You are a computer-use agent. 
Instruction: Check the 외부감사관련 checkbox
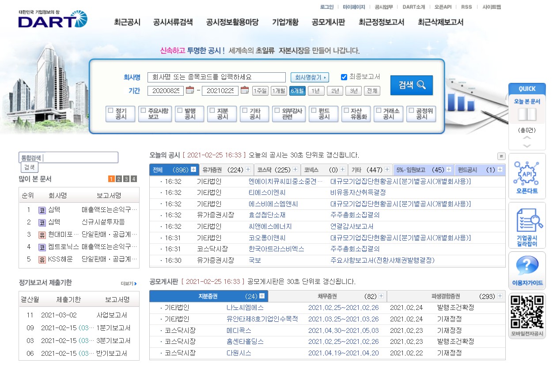point(277,111)
